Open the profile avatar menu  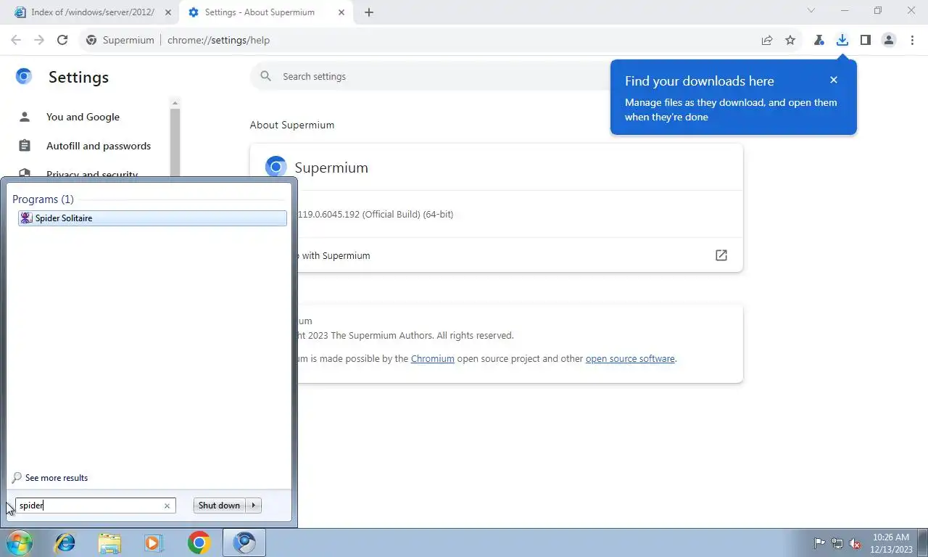click(x=889, y=40)
